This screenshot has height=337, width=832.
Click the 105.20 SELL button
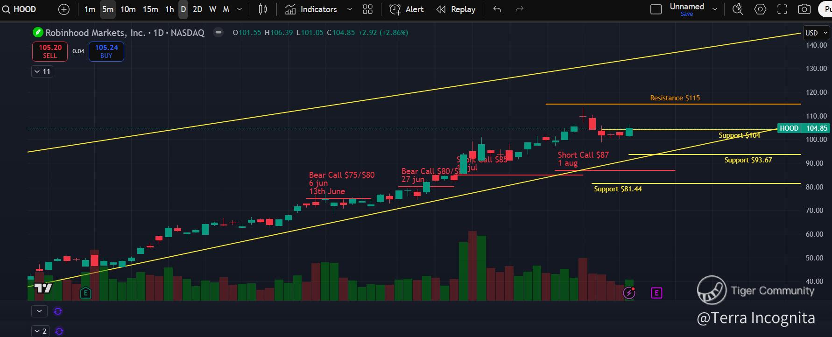tap(50, 51)
